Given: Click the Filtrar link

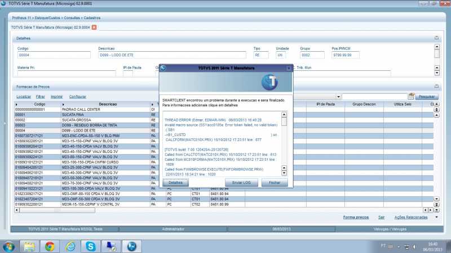Looking at the screenshot, I should click(x=40, y=97).
